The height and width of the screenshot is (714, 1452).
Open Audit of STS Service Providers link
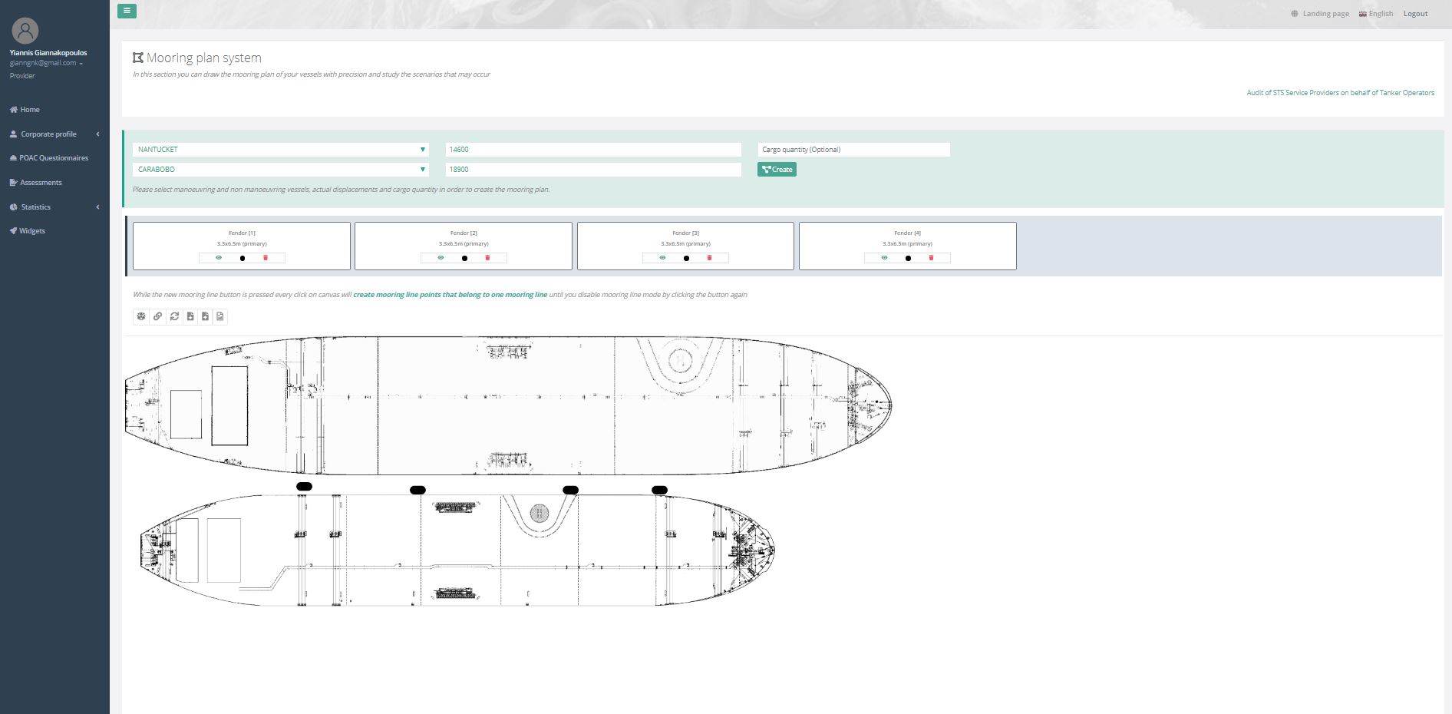(x=1341, y=92)
